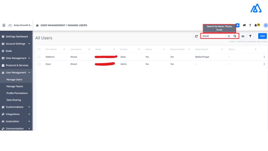Open the Reporting To column dropdown

222,49
